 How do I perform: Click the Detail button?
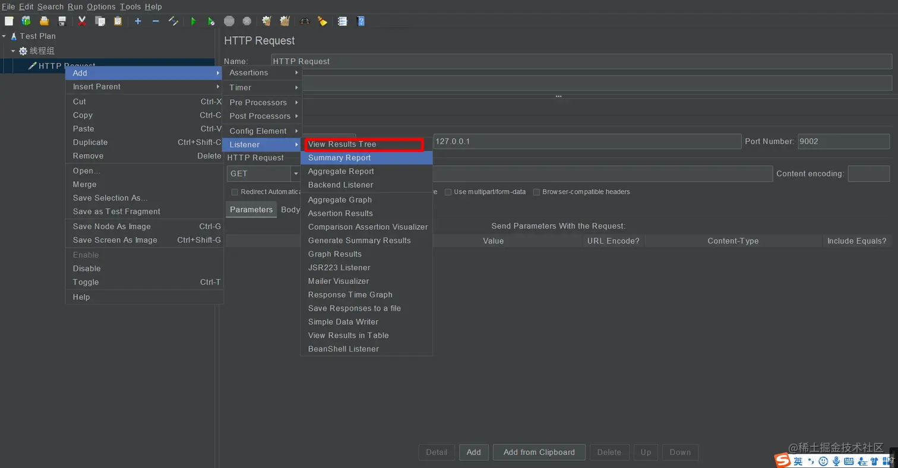click(x=437, y=452)
